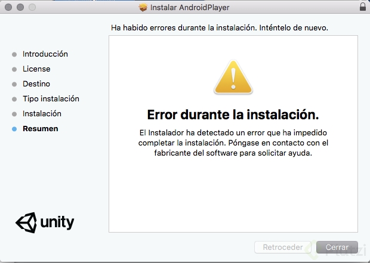Select the Introducción step

[x=45, y=54]
